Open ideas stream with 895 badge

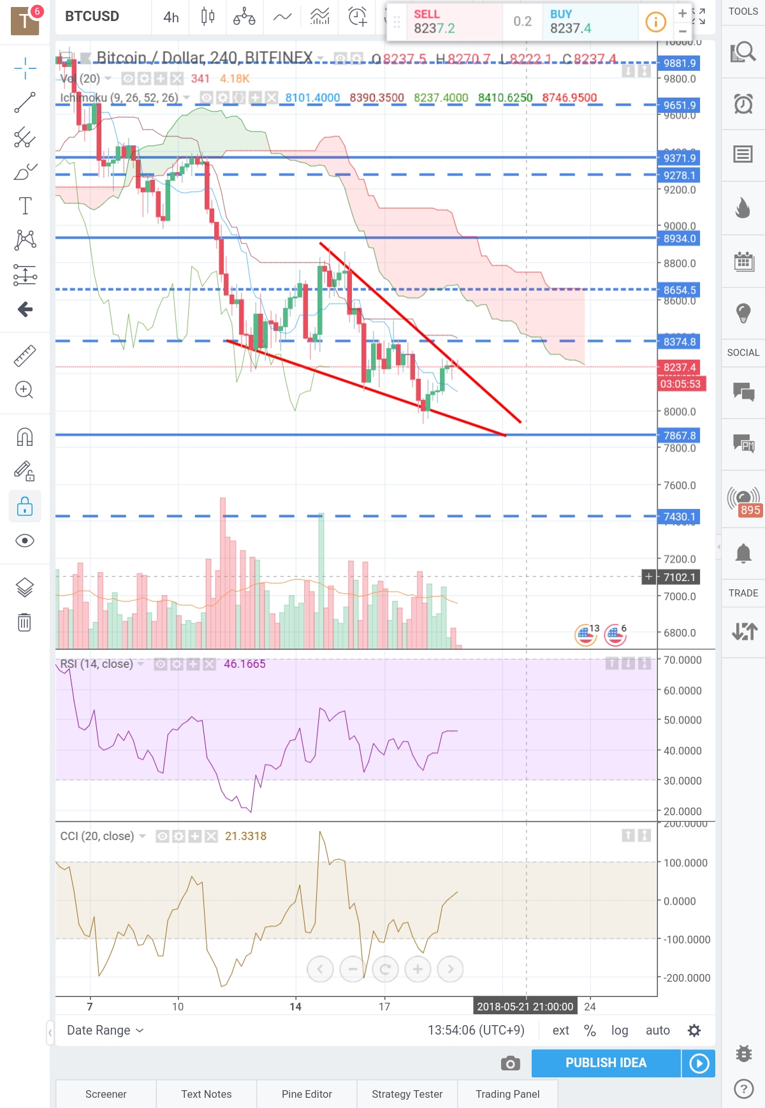click(744, 501)
